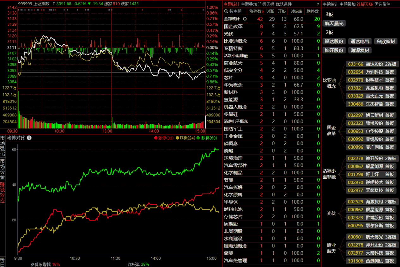The height and width of the screenshot is (267, 400).
Task: Switch to 主题统计 tab in middle panel
Action: (232, 4)
